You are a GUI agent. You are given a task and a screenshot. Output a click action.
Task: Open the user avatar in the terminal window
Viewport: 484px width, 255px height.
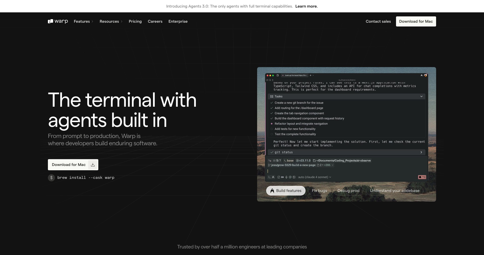(x=426, y=75)
